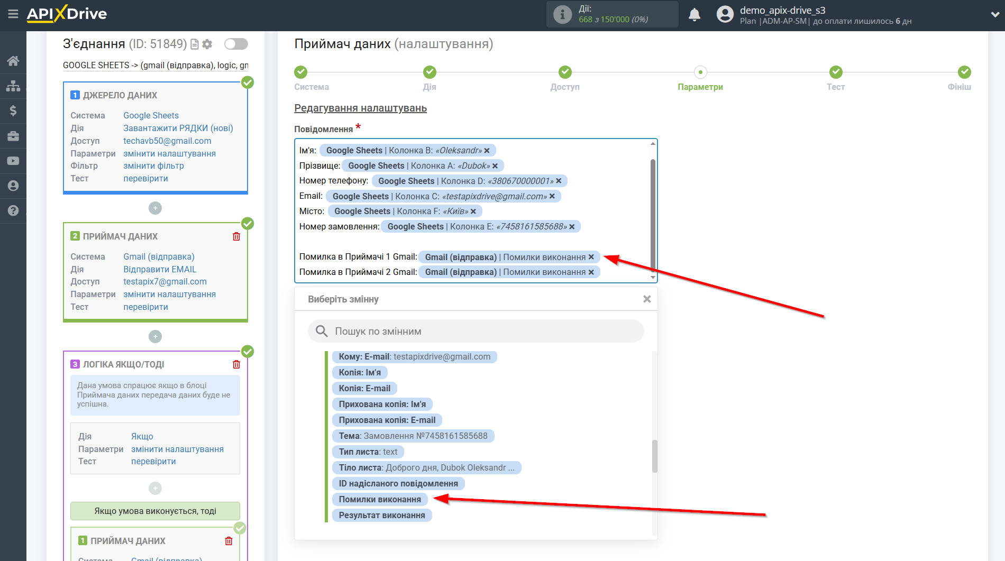
Task: Delete the Приймач даних block 2
Action: tap(236, 236)
